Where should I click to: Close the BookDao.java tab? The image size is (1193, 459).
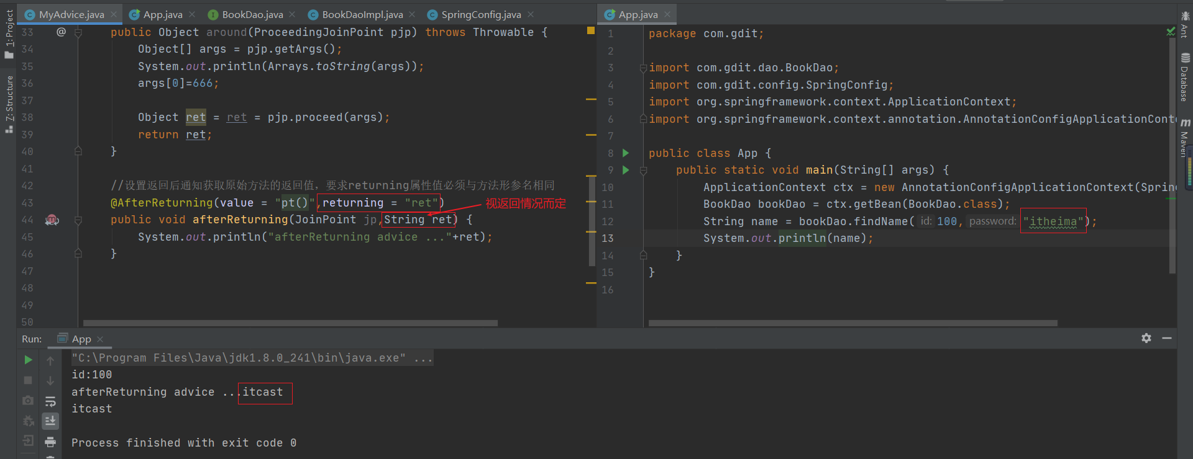pyautogui.click(x=292, y=14)
